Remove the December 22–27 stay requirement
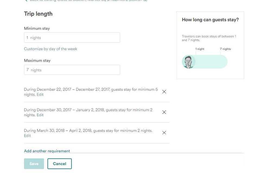Image resolution: width=271 pixels, height=173 pixels. pyautogui.click(x=164, y=92)
